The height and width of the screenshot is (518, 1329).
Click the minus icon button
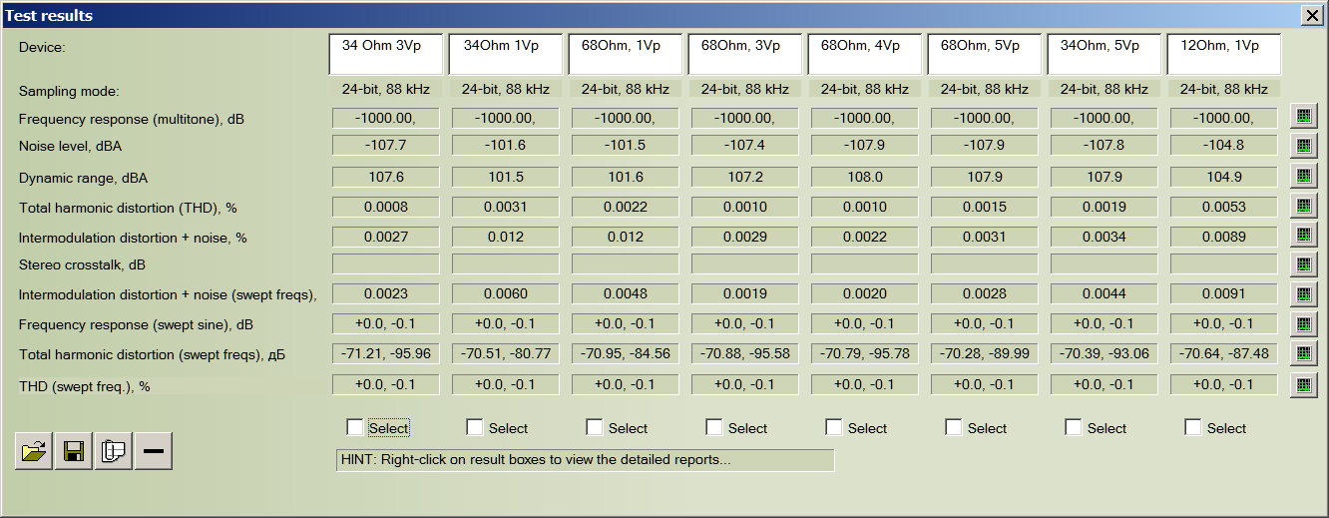pyautogui.click(x=154, y=451)
